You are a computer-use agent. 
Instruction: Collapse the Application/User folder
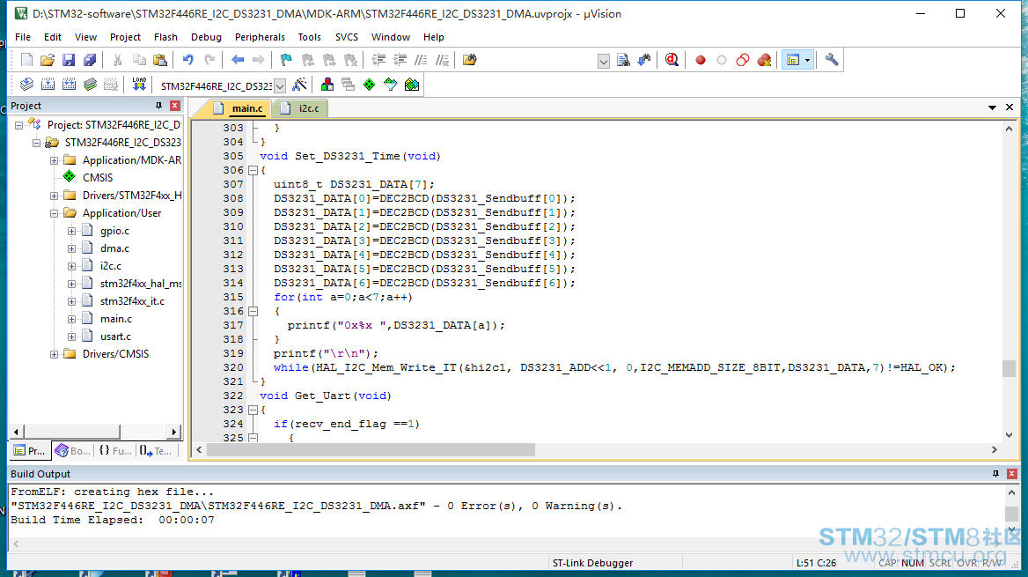(55, 213)
